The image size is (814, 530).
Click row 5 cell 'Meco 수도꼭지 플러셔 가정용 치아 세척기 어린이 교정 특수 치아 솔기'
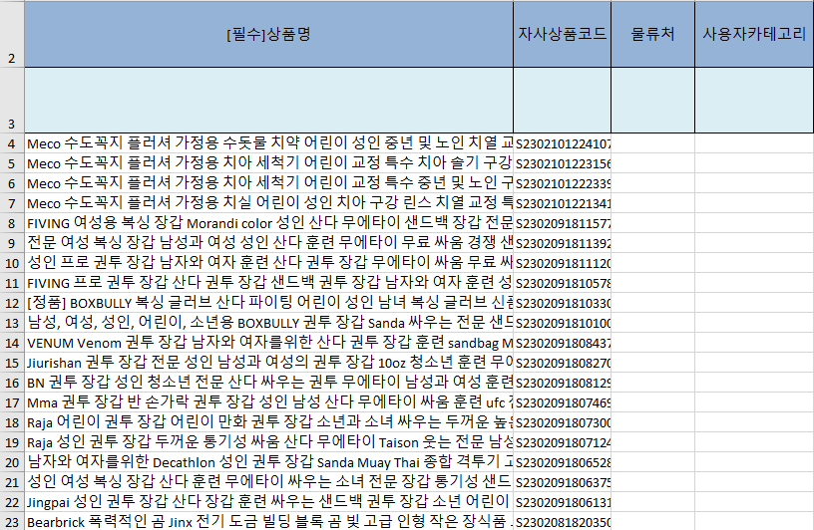(x=269, y=163)
